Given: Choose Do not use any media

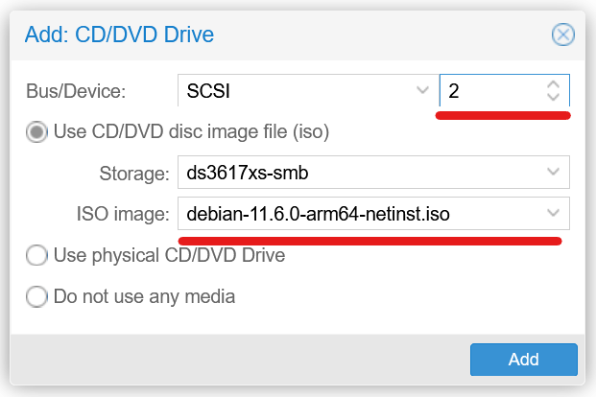Looking at the screenshot, I should 36,296.
